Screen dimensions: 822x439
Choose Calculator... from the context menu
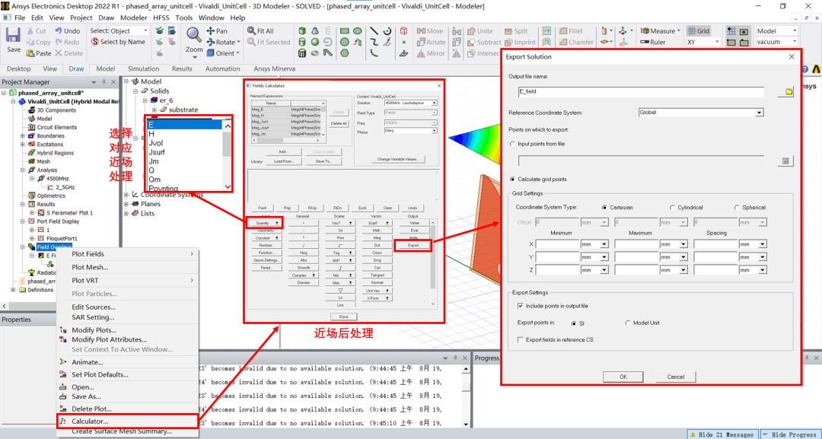pyautogui.click(x=90, y=421)
